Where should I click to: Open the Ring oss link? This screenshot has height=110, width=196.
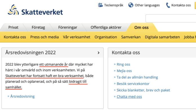[x=123, y=64]
